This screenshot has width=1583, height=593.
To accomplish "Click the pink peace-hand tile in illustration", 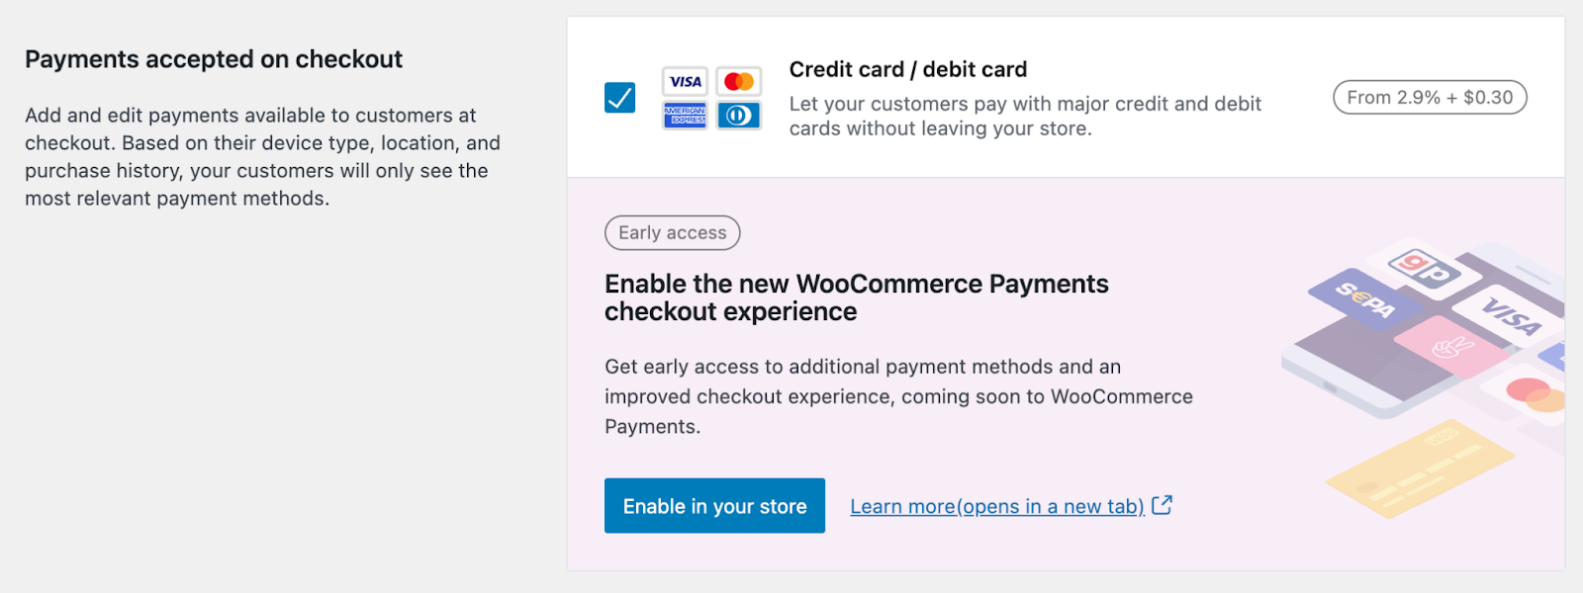I will coord(1453,347).
